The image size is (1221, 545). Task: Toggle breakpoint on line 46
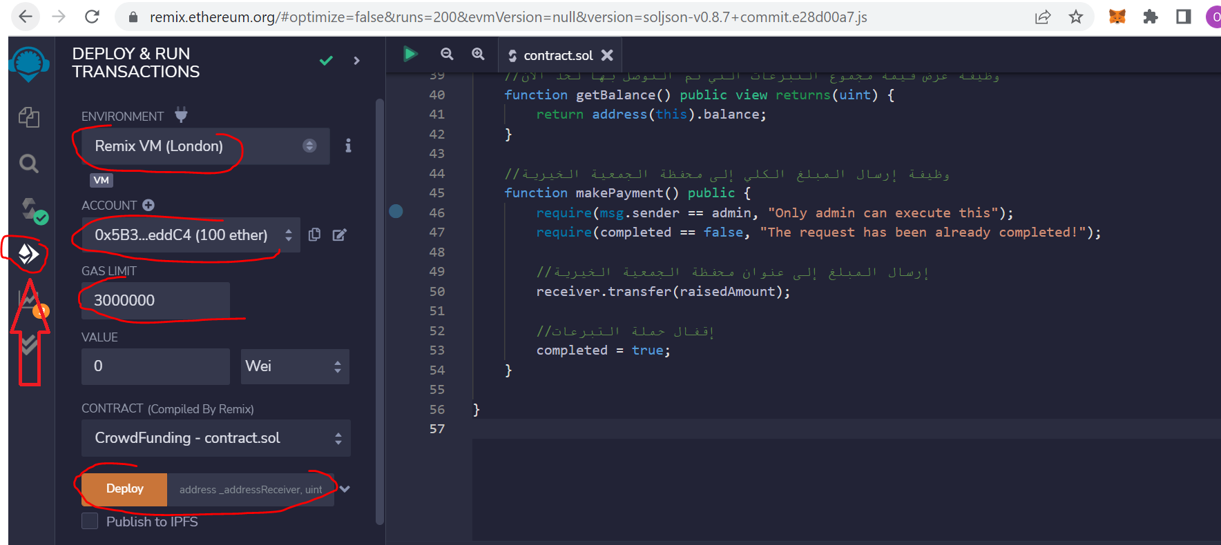coord(396,212)
